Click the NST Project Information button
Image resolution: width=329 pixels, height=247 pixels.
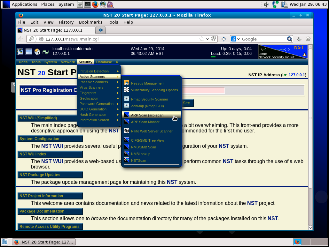[x=51, y=196]
